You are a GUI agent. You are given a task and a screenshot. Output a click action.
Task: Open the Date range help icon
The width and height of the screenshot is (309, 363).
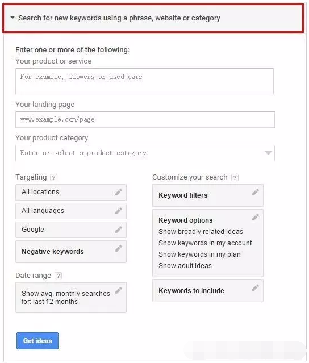point(58,276)
